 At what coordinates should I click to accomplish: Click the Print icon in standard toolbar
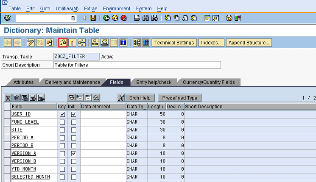(x=137, y=18)
